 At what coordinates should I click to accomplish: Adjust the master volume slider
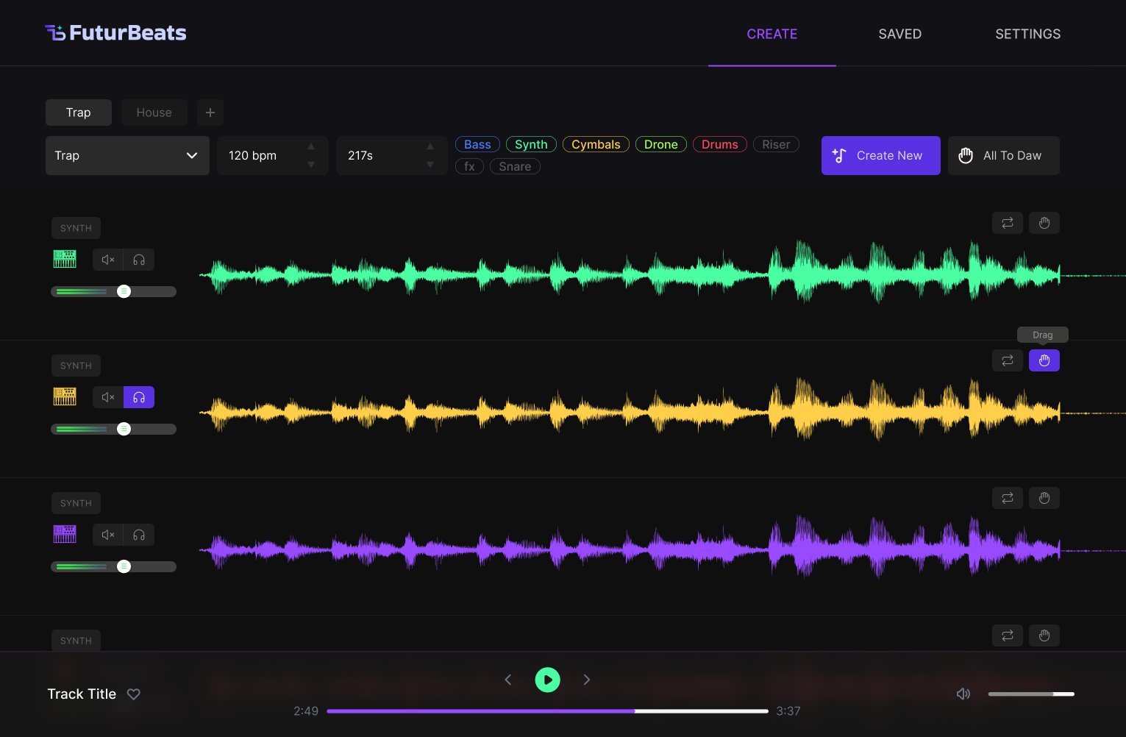click(1031, 694)
